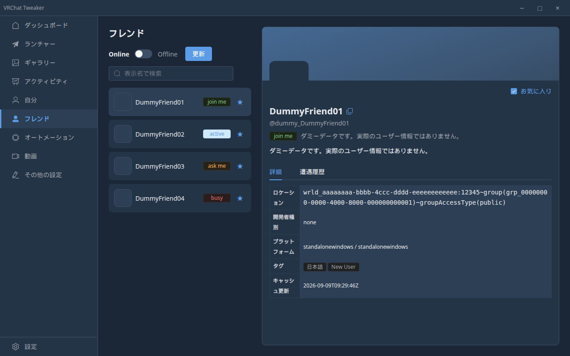The image size is (570, 356).
Task: Click the profile avatar in detail panel
Action: tap(289, 71)
